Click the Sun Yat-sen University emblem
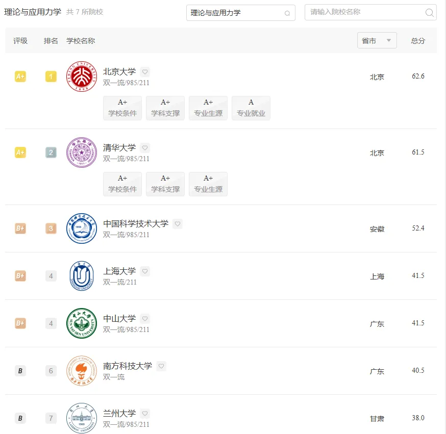This screenshot has width=446, height=434. coord(81,323)
